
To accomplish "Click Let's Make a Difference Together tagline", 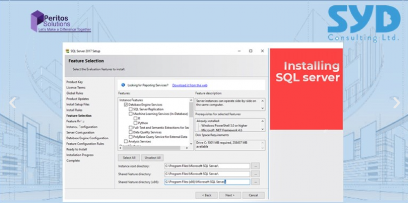I will (65, 30).
